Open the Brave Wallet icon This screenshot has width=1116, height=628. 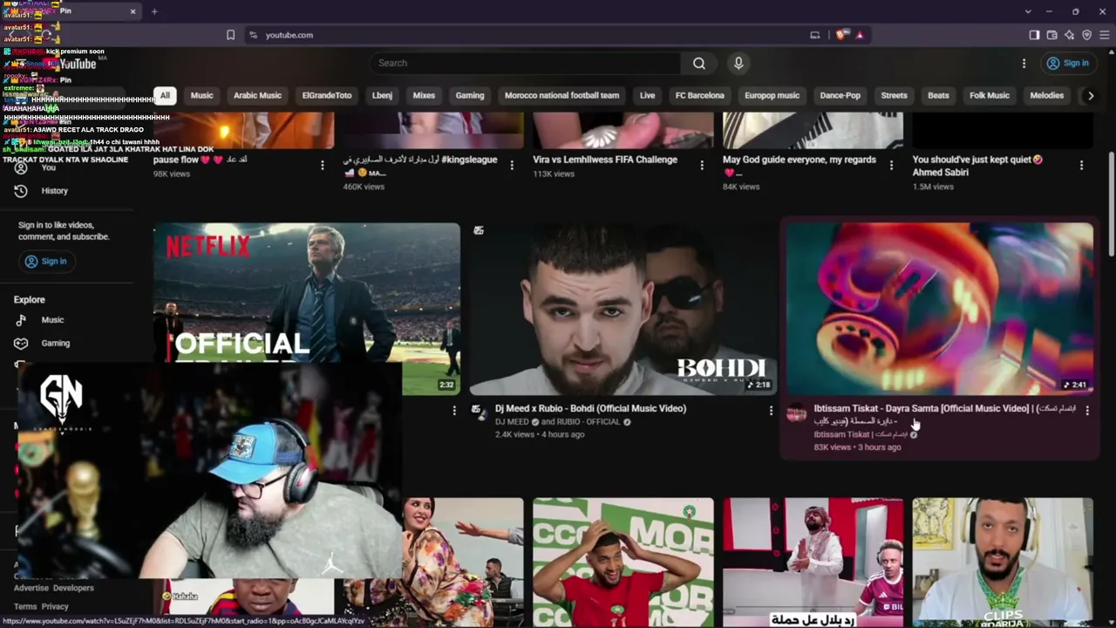1051,35
